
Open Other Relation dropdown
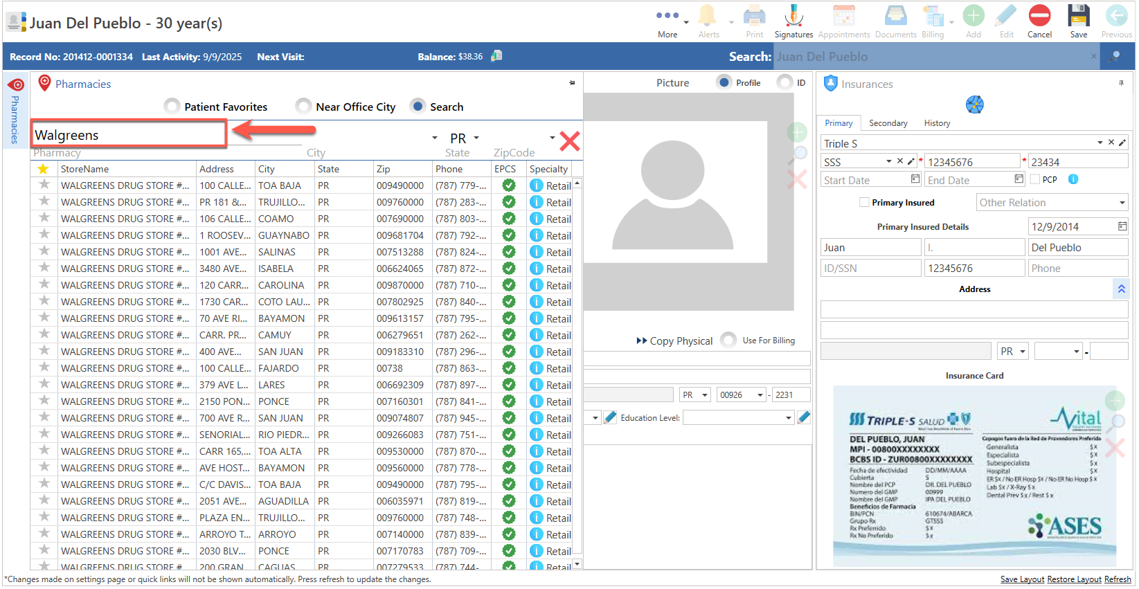[1122, 202]
